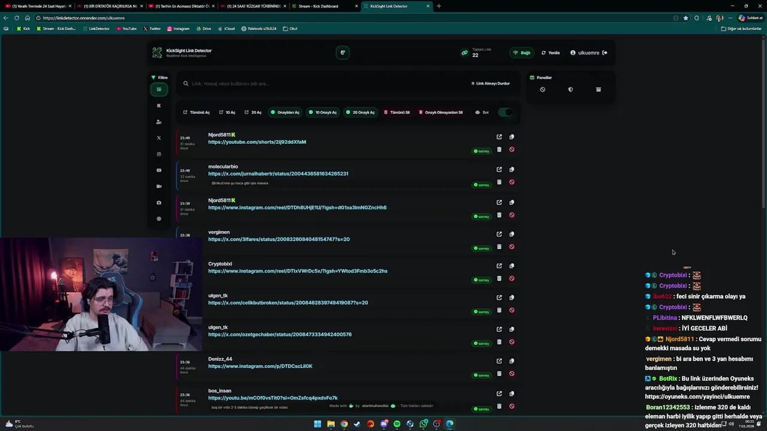Copy the Denizz_44 instagram link

[512, 361]
